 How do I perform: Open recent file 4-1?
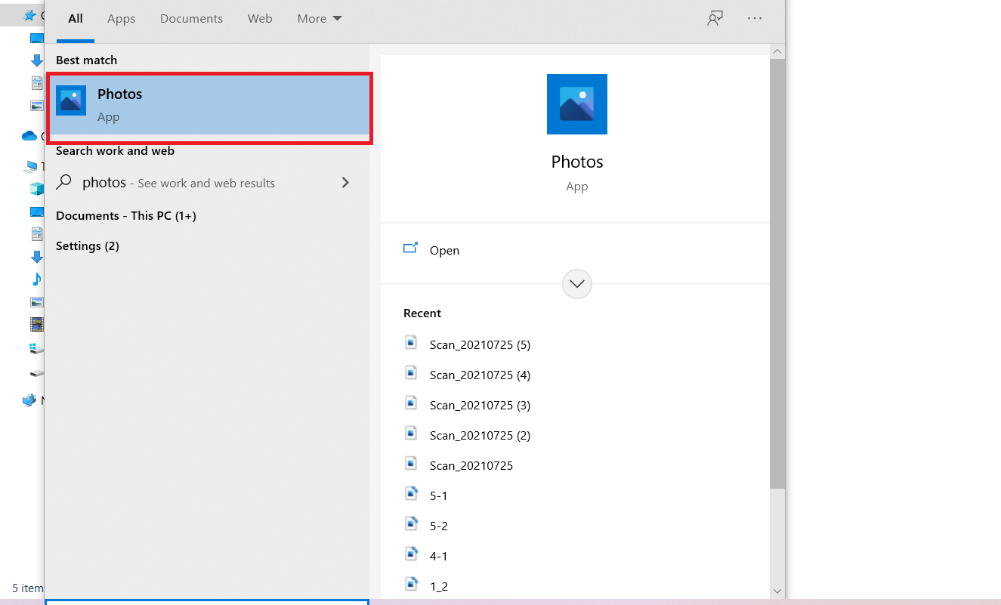click(x=438, y=556)
